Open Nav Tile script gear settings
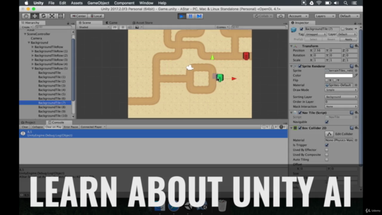 (x=356, y=113)
